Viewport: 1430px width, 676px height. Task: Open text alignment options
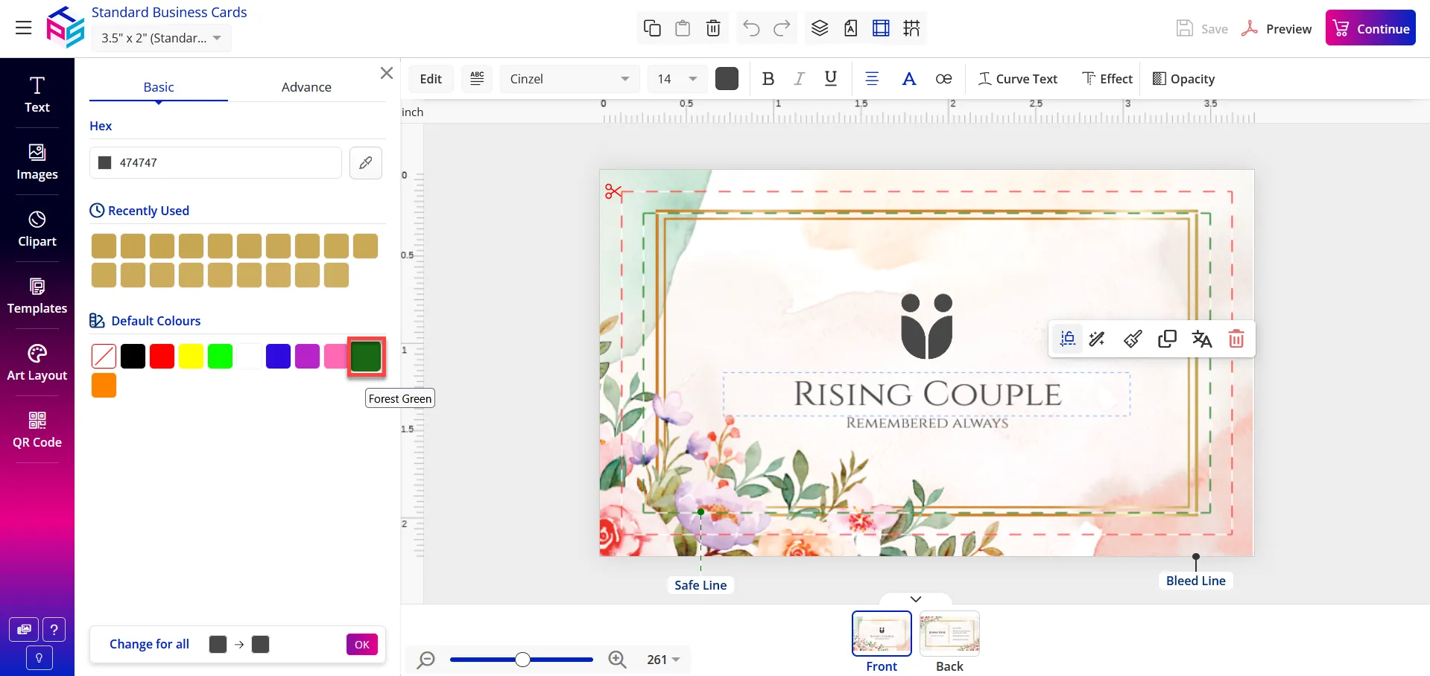point(872,78)
